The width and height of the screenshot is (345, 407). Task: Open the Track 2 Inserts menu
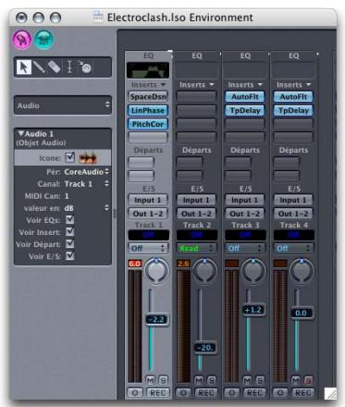[197, 85]
